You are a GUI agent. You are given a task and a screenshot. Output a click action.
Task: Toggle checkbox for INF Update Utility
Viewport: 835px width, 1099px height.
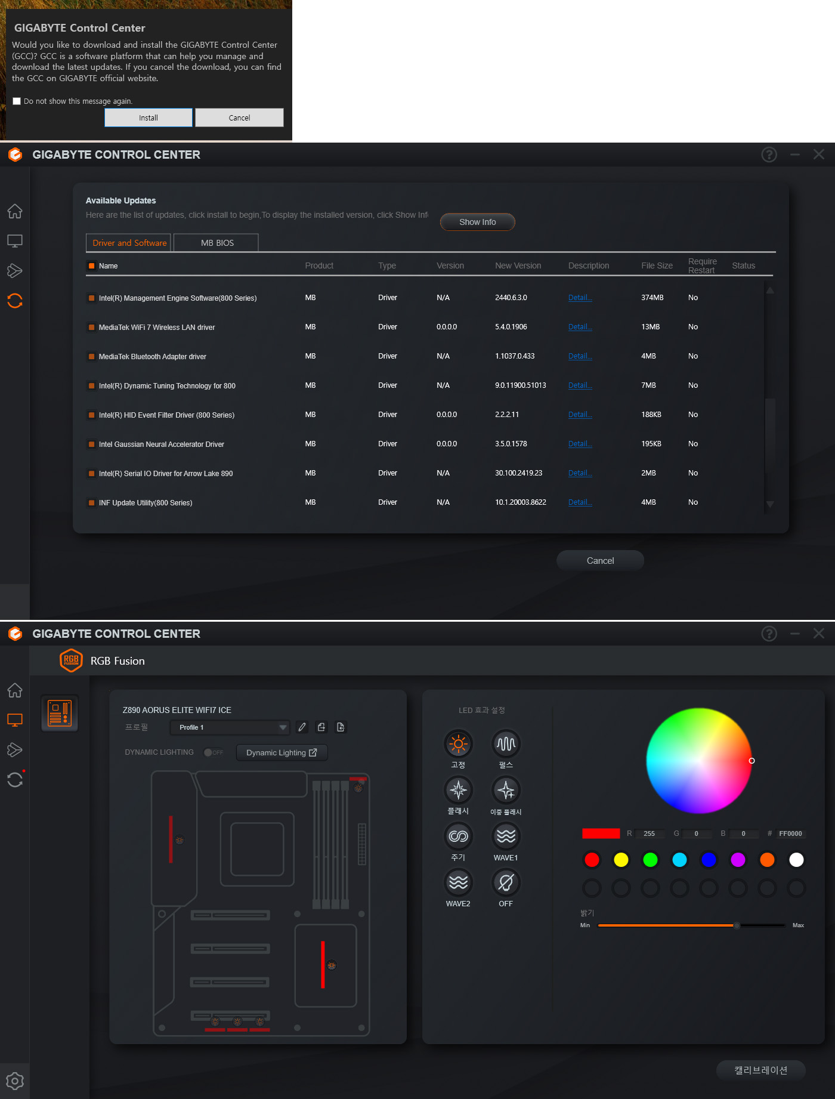pos(91,502)
